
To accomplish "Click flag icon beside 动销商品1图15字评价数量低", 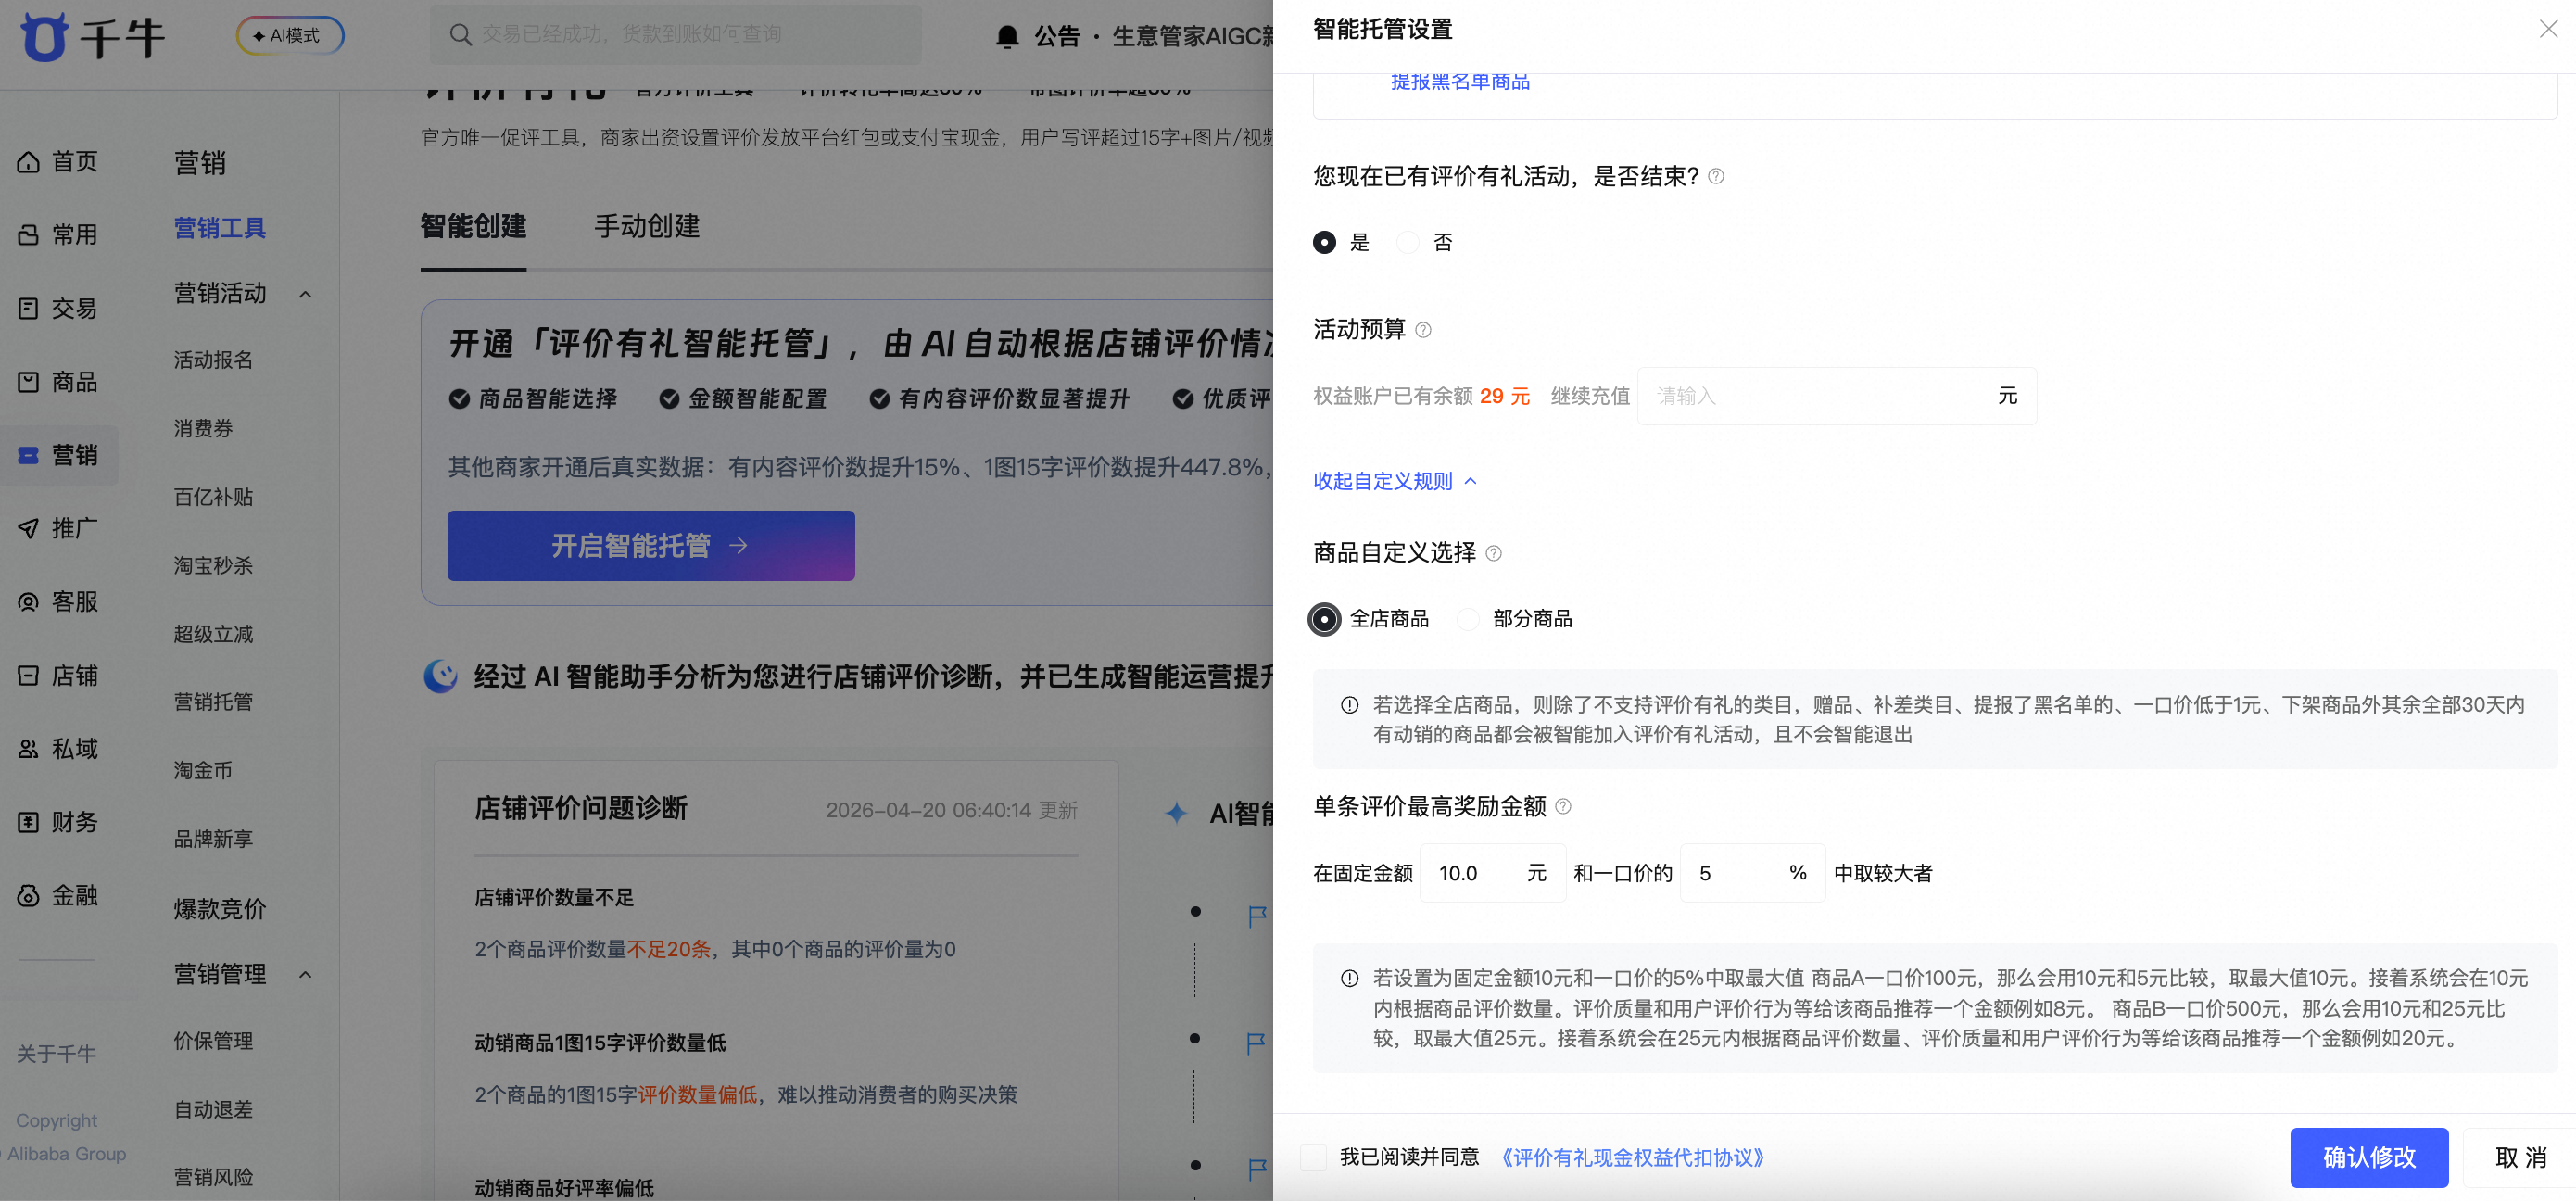I will tap(1258, 1044).
